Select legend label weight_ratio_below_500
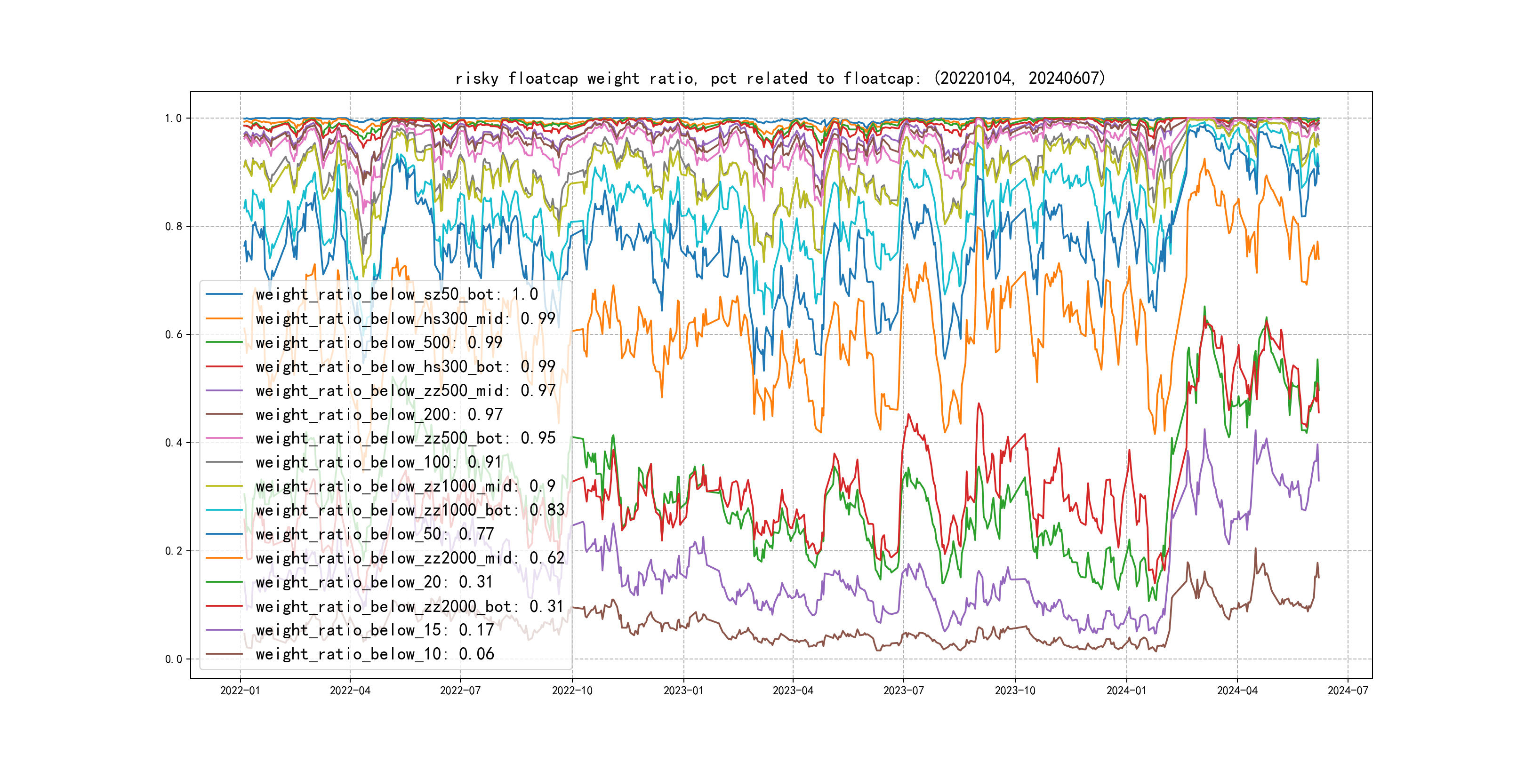Screen dimensions: 1525x762 (378, 342)
